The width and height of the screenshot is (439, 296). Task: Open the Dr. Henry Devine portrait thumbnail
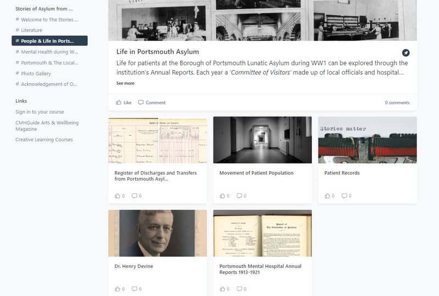point(157,233)
